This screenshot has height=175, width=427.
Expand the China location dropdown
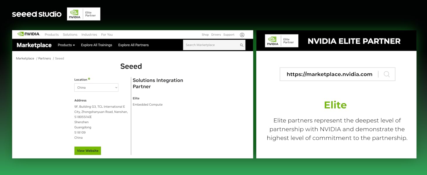coord(96,87)
